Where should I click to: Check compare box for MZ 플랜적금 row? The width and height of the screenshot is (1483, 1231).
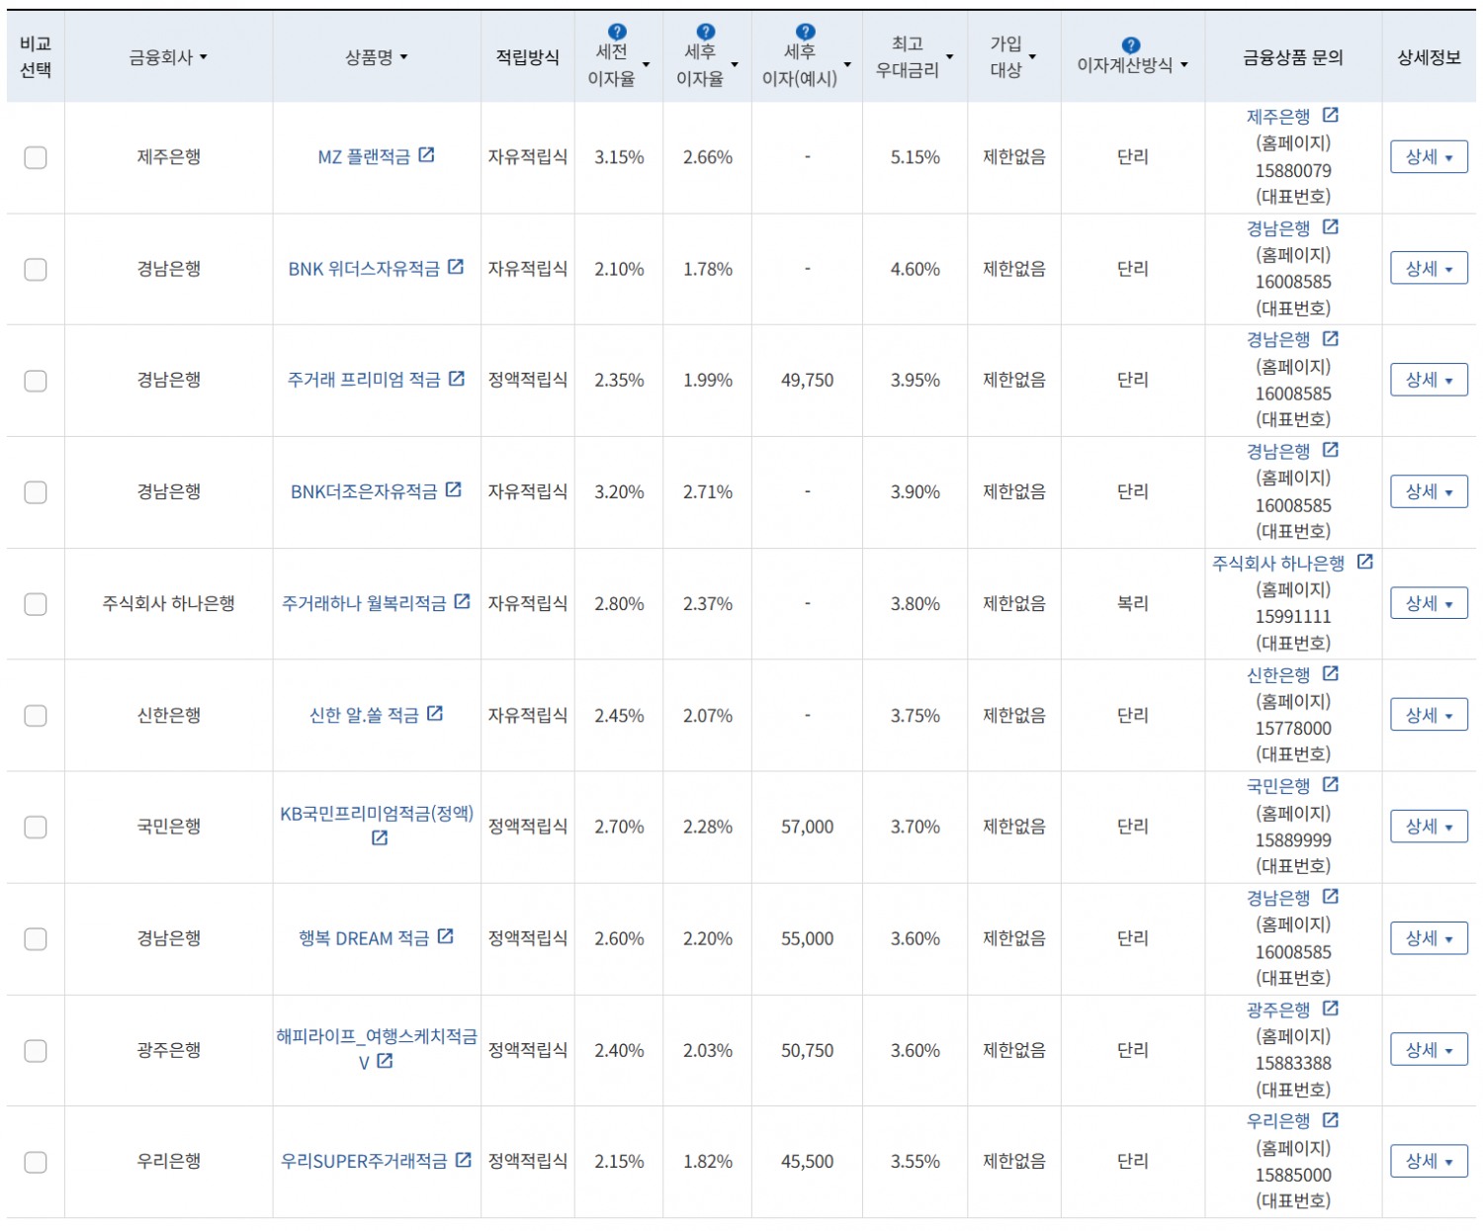[x=36, y=157]
